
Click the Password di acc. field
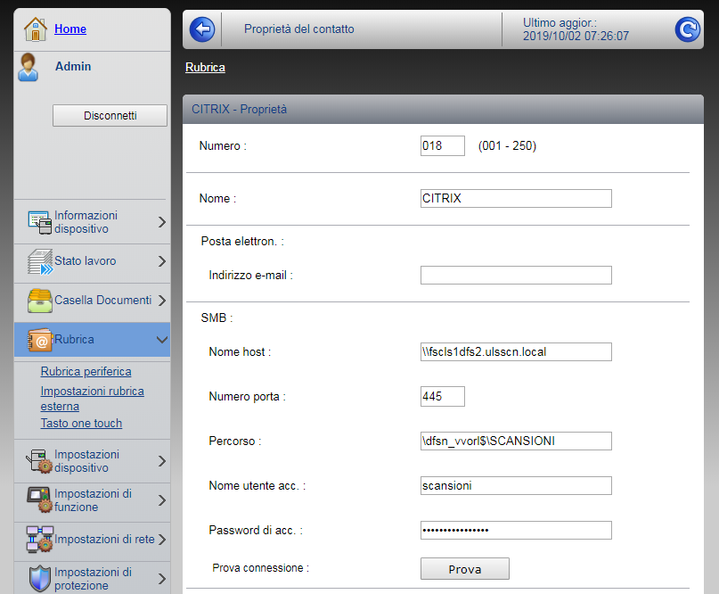tap(516, 530)
